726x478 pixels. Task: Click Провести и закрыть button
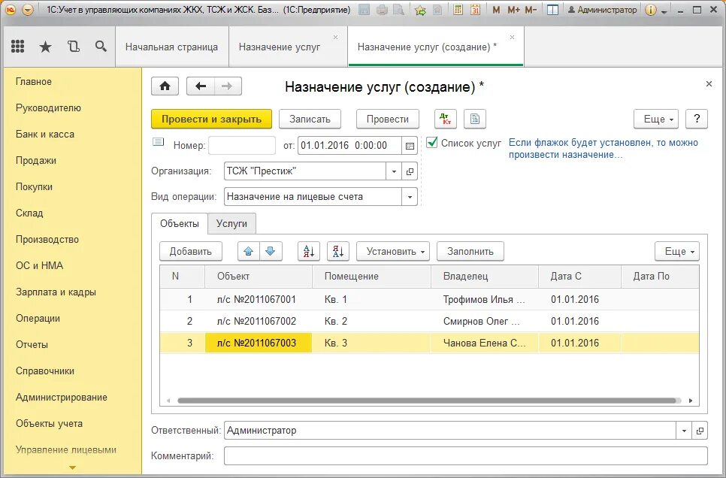click(212, 119)
